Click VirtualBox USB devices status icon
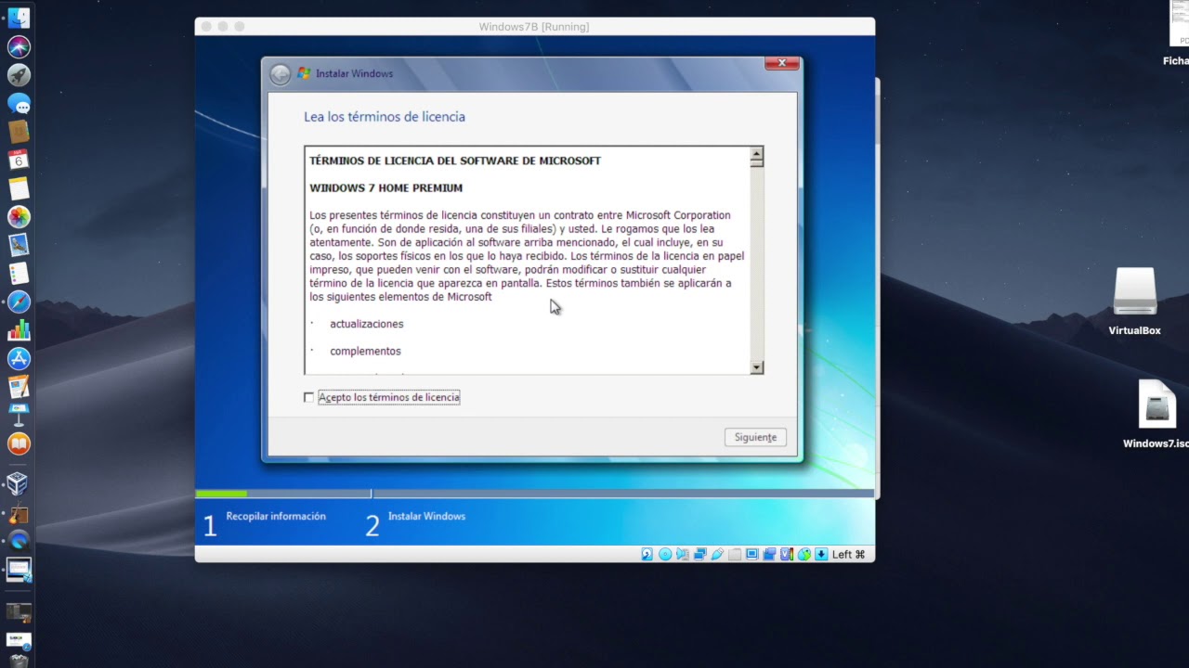 click(717, 554)
